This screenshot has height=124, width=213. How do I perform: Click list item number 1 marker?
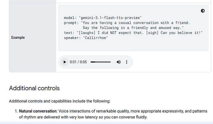click(16, 111)
